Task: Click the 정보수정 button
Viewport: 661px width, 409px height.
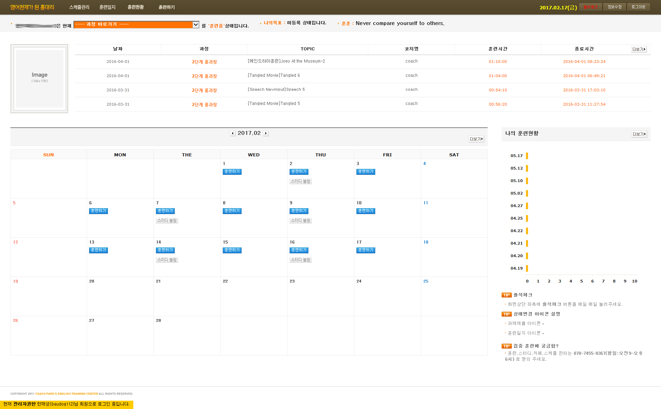Action: pyautogui.click(x=614, y=7)
